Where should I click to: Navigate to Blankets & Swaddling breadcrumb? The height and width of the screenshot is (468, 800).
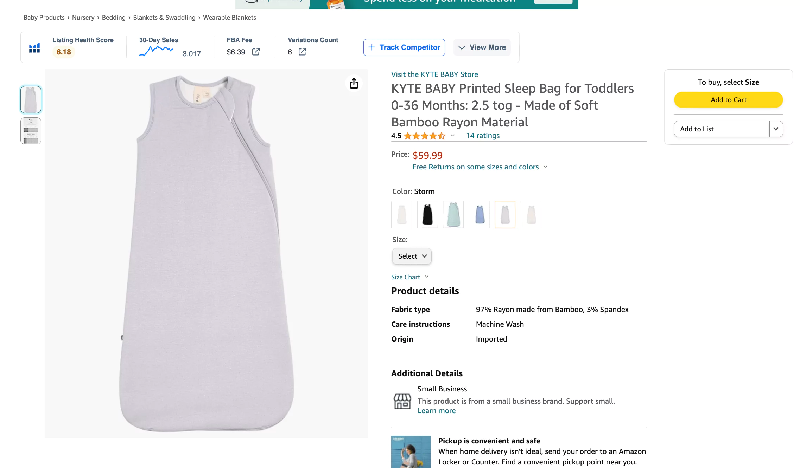pos(164,18)
